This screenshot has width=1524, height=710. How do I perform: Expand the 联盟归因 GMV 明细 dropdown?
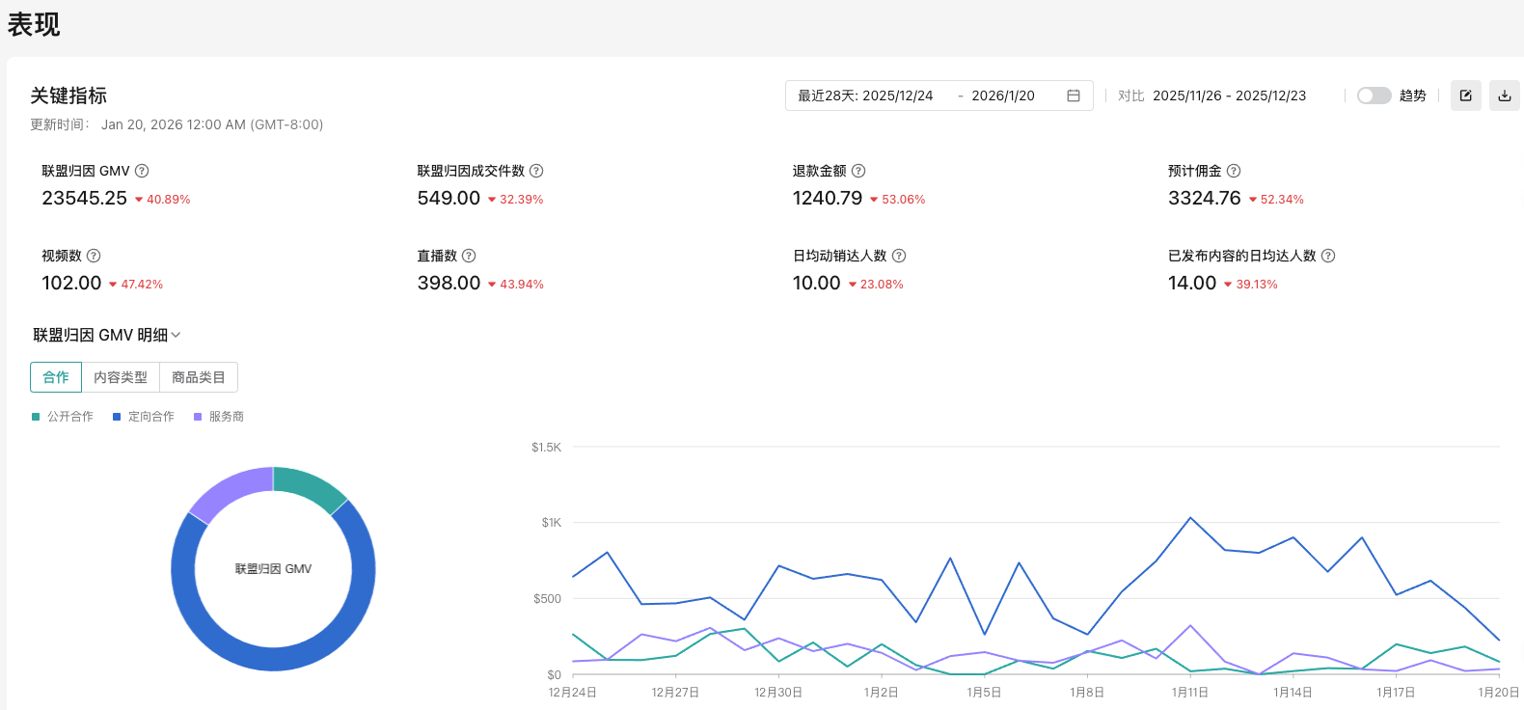pos(107,335)
